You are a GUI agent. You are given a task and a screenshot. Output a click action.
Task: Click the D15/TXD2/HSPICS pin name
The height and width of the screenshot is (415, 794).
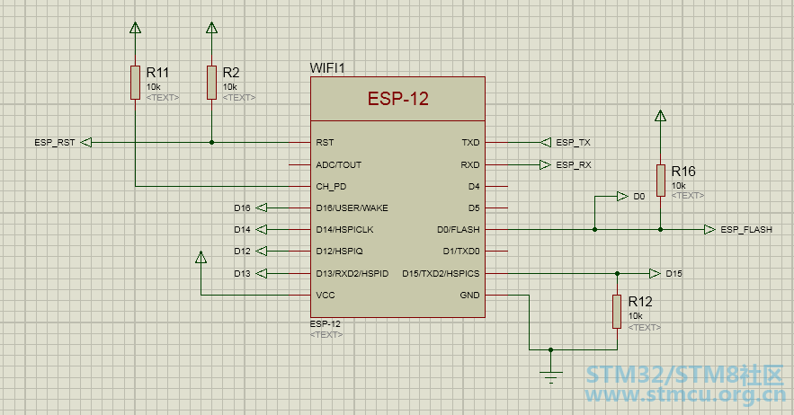(441, 274)
